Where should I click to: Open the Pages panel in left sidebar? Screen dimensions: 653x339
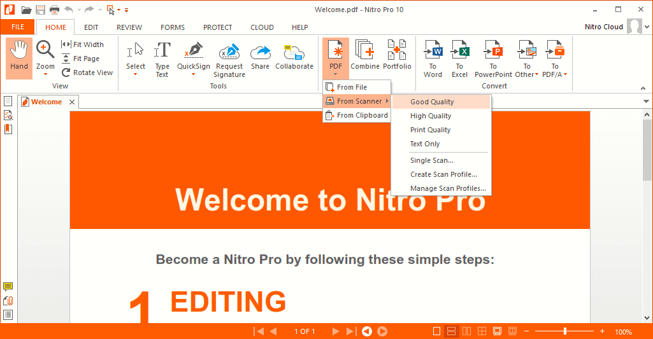pos(8,101)
